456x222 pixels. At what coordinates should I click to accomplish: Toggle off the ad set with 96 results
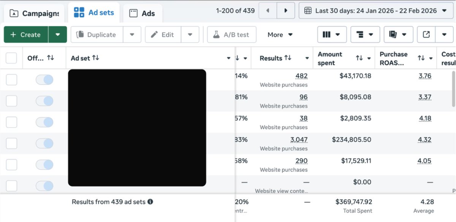44,101
